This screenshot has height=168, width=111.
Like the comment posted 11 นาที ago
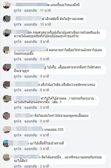point(17,11)
